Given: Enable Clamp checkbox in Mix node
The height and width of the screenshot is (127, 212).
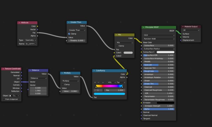Looking at the screenshot, I should tap(117, 46).
